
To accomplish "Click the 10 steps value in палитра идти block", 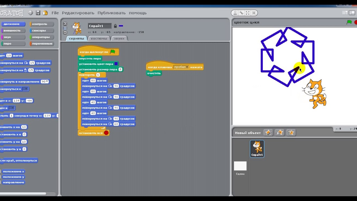I will [x=9, y=56].
